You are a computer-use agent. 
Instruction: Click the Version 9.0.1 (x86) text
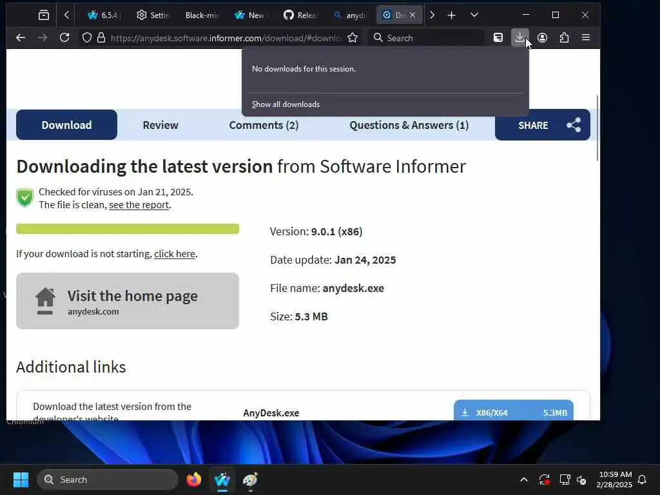316,231
